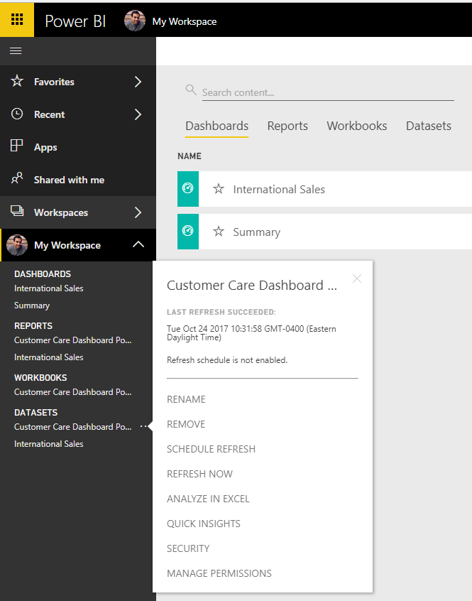Expand the Workspaces flyout chevron

(138, 212)
